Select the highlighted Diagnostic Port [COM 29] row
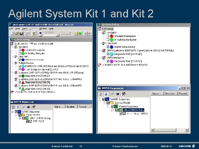 coord(38,82)
